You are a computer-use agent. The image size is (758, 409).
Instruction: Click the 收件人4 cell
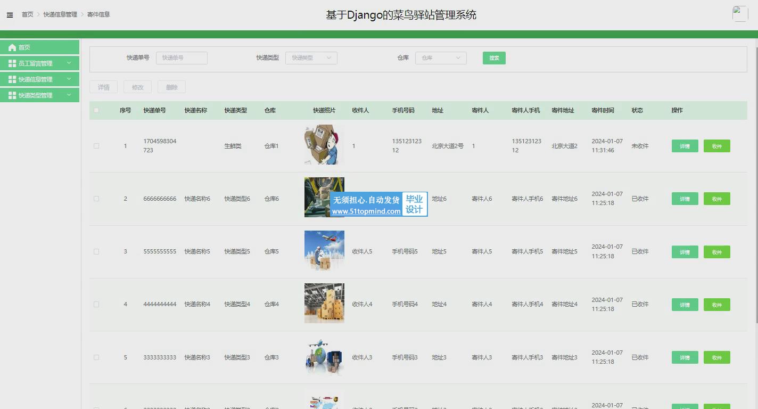pos(362,305)
